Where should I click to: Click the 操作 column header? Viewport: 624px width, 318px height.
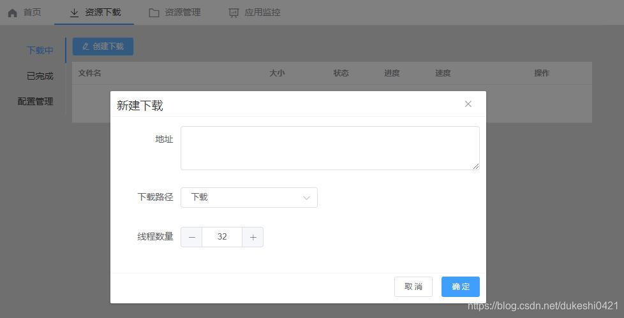pos(542,73)
